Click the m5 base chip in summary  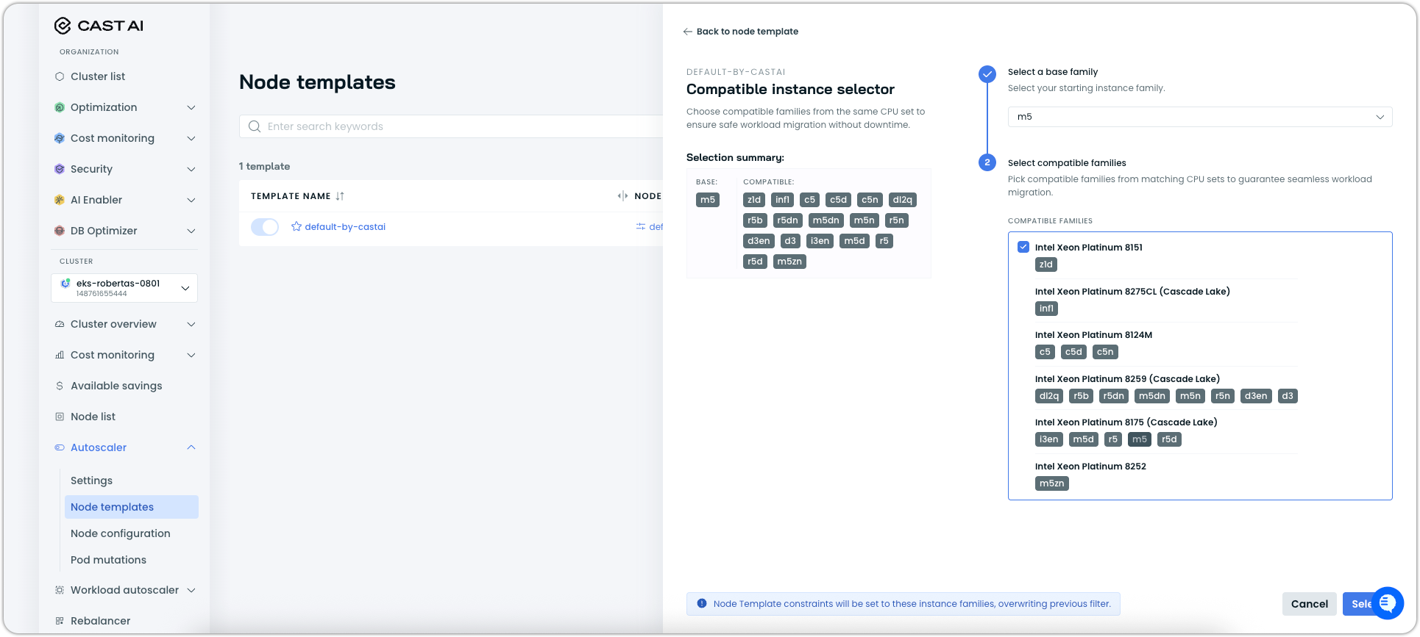coord(708,200)
